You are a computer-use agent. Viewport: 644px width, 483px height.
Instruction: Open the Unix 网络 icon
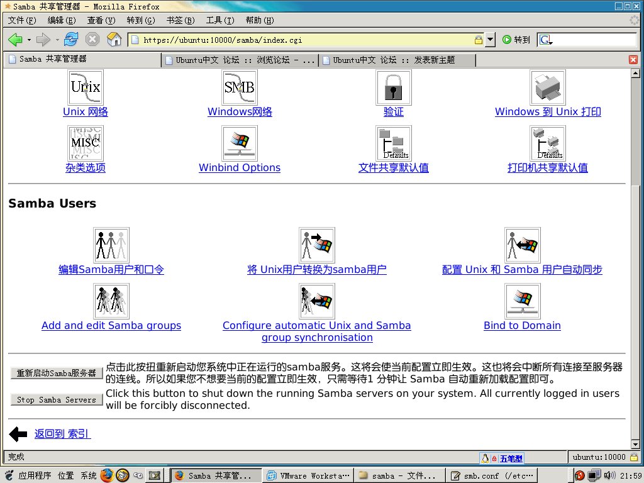point(86,87)
